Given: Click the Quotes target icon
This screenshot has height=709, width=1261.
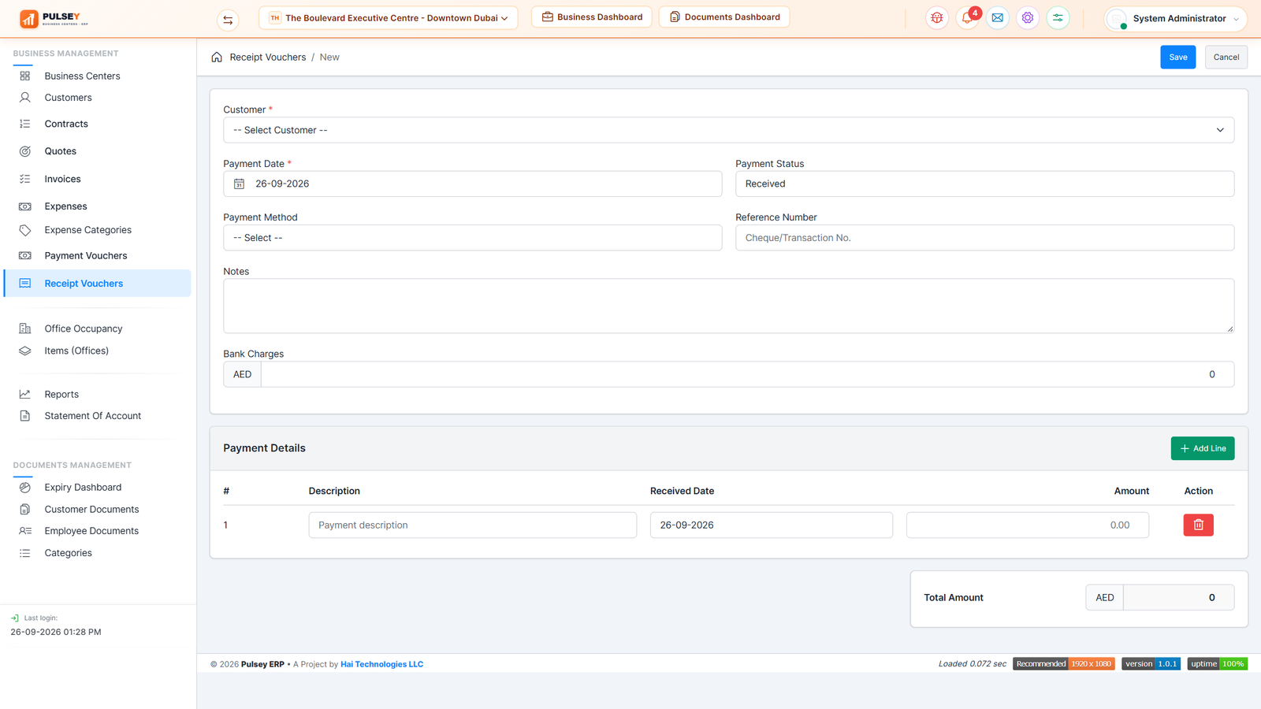Looking at the screenshot, I should 25,151.
